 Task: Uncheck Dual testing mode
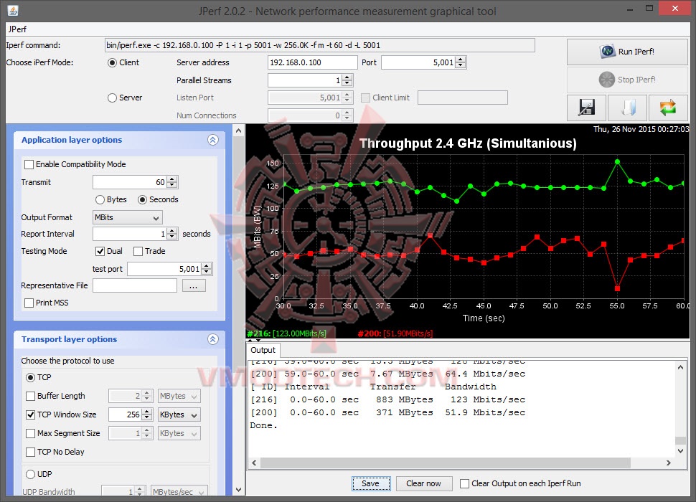click(x=100, y=252)
